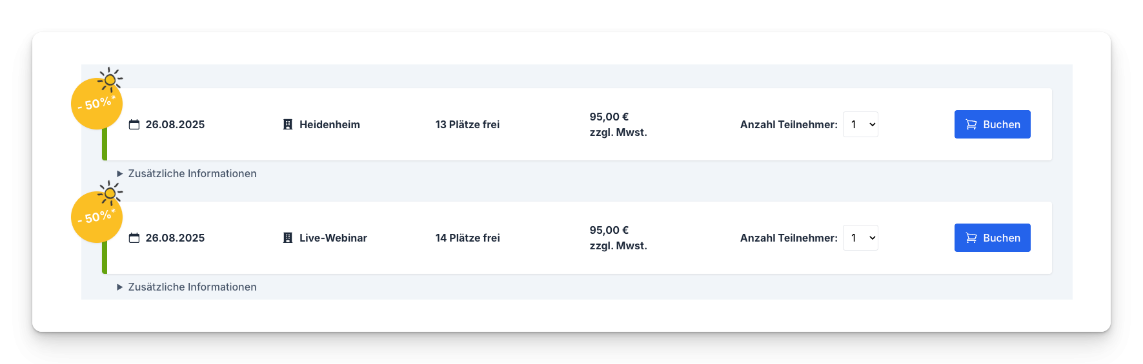
Task: Click the 95,00 € price in Heidenheim row
Action: coord(609,117)
